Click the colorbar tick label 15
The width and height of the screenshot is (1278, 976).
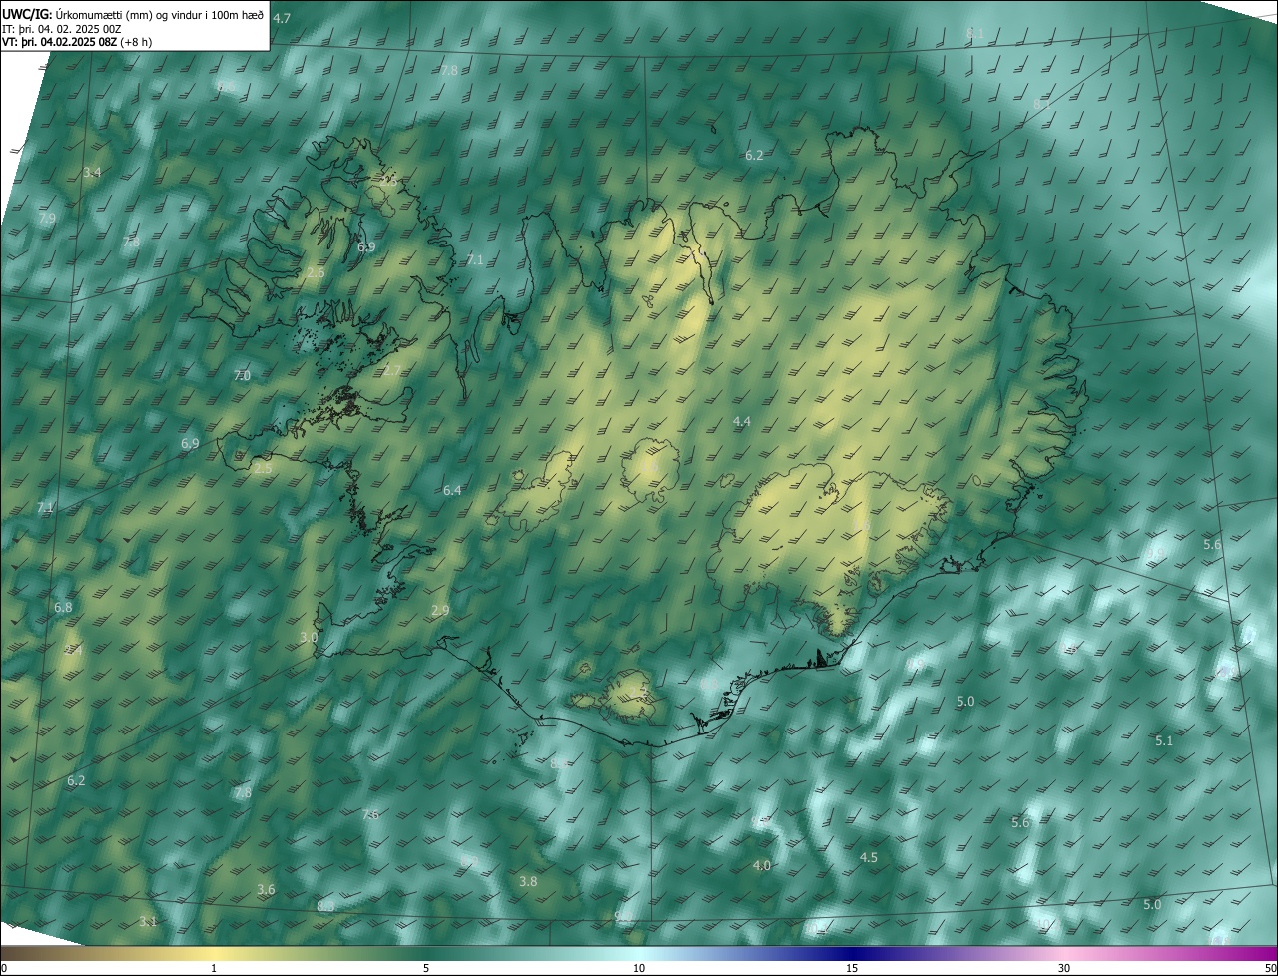pyautogui.click(x=852, y=968)
